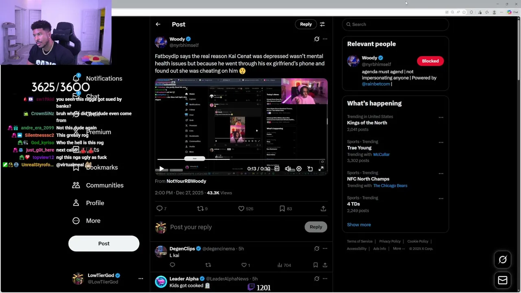Viewport: 521px width, 293px height.
Task: Open options for 4 TDs trend
Action: (441, 199)
